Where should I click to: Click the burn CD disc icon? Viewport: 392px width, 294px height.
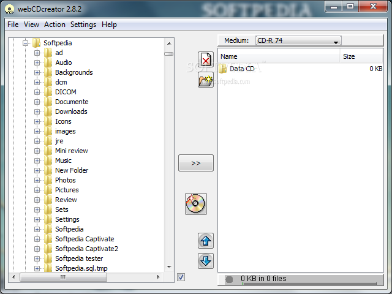pos(196,204)
